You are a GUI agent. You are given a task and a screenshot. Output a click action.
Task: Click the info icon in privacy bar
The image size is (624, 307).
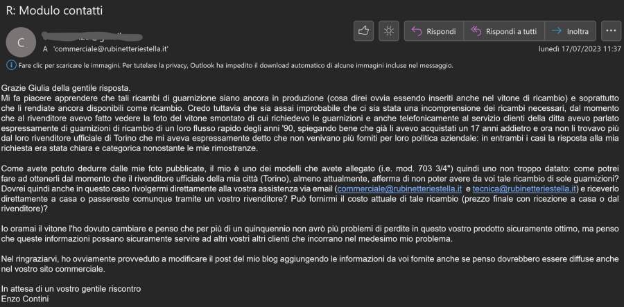click(x=10, y=66)
